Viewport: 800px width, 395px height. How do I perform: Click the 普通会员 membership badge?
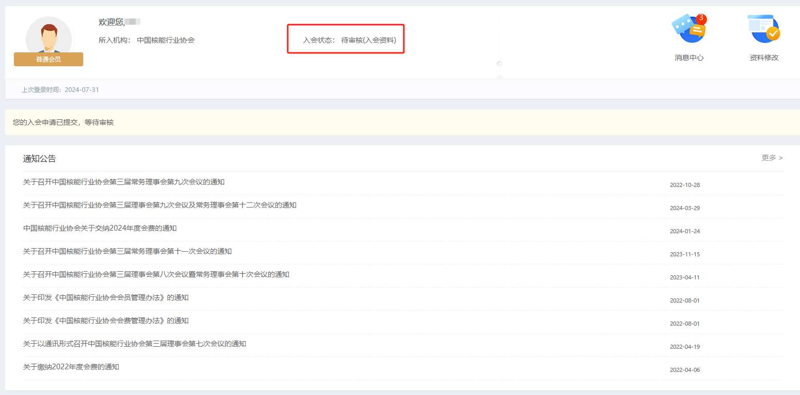[x=48, y=60]
